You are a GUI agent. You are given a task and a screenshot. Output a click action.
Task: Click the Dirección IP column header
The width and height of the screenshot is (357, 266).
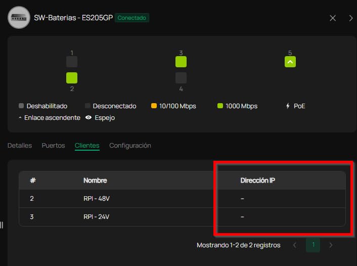257,181
